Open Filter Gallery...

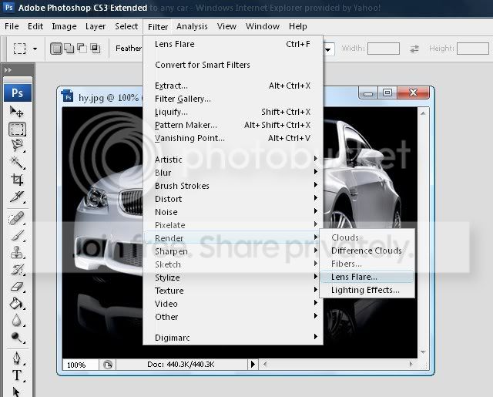tap(233, 99)
